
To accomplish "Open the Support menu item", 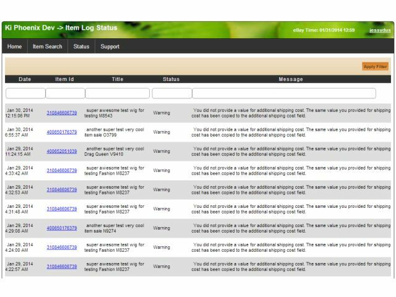I will click(x=110, y=46).
